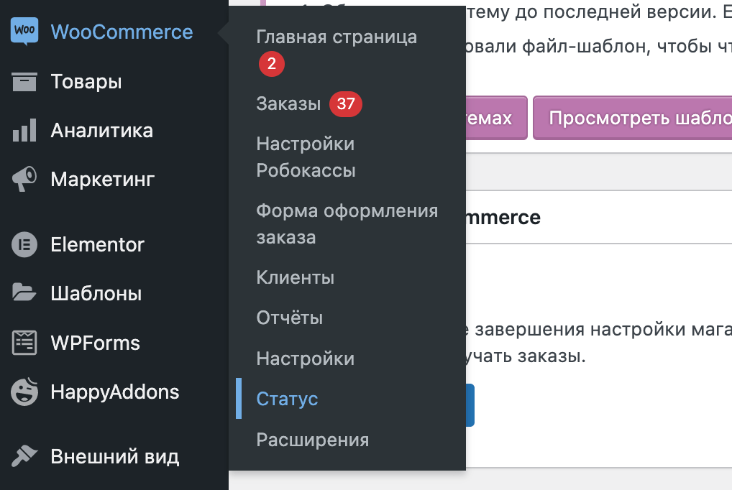Click the HappyAddons smiley face icon

pyautogui.click(x=24, y=392)
